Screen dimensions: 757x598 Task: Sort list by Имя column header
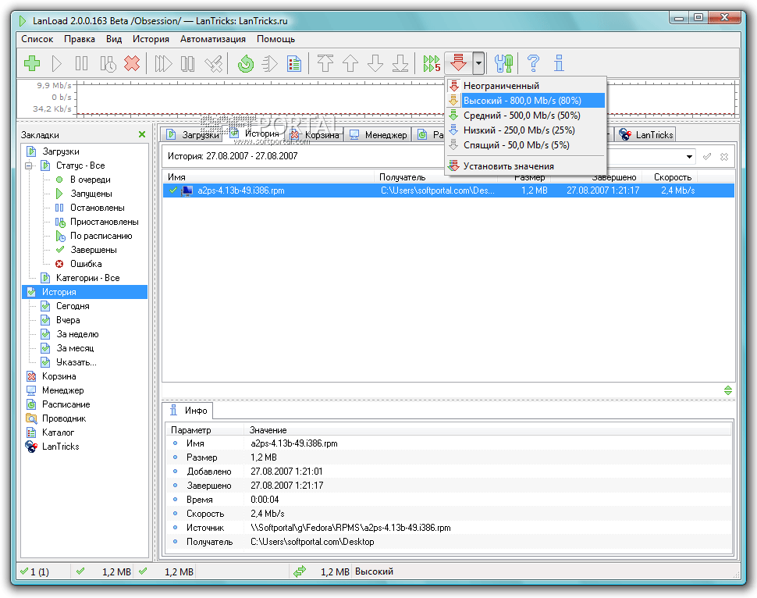(x=268, y=177)
